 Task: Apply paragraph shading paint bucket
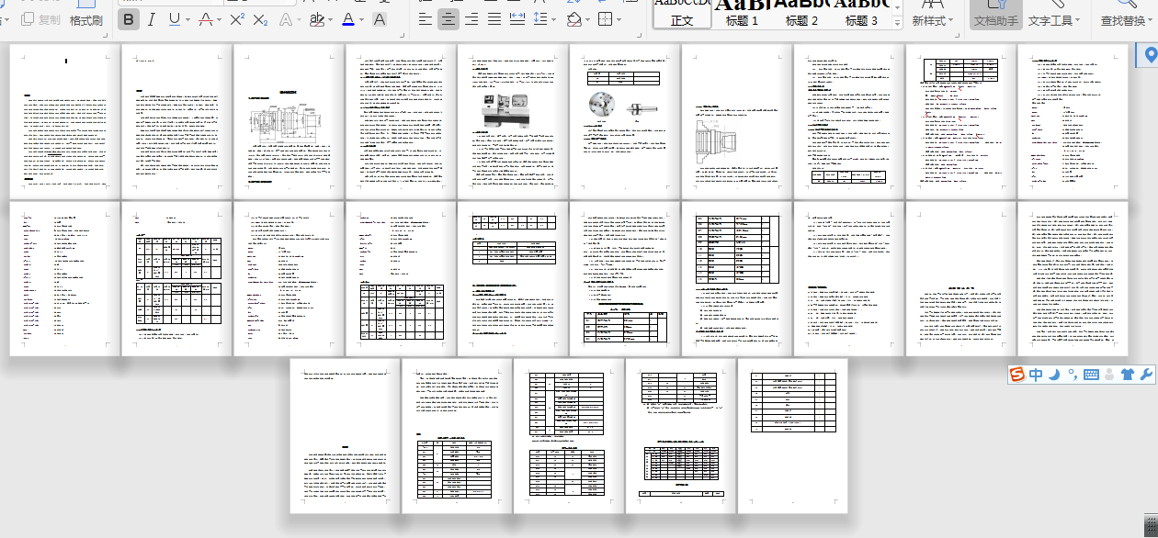tap(573, 19)
